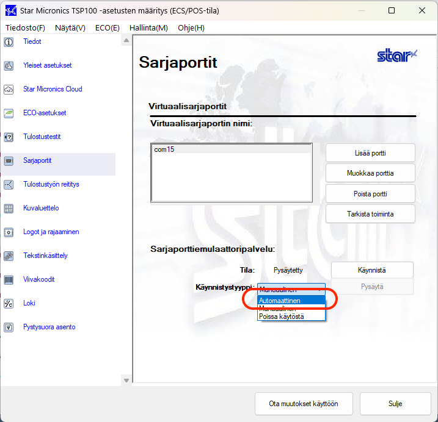Select Sarjaportit in the sidebar
Image resolution: width=438 pixels, height=422 pixels.
coord(37,160)
